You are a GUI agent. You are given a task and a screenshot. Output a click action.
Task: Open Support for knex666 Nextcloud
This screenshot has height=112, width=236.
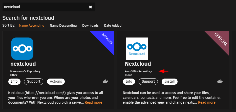[x=148, y=82]
